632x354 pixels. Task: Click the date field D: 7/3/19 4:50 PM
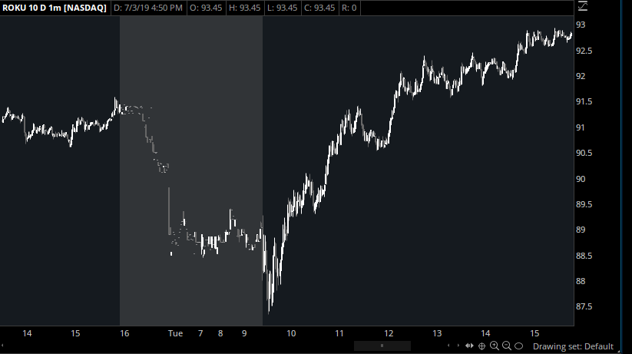(x=148, y=8)
